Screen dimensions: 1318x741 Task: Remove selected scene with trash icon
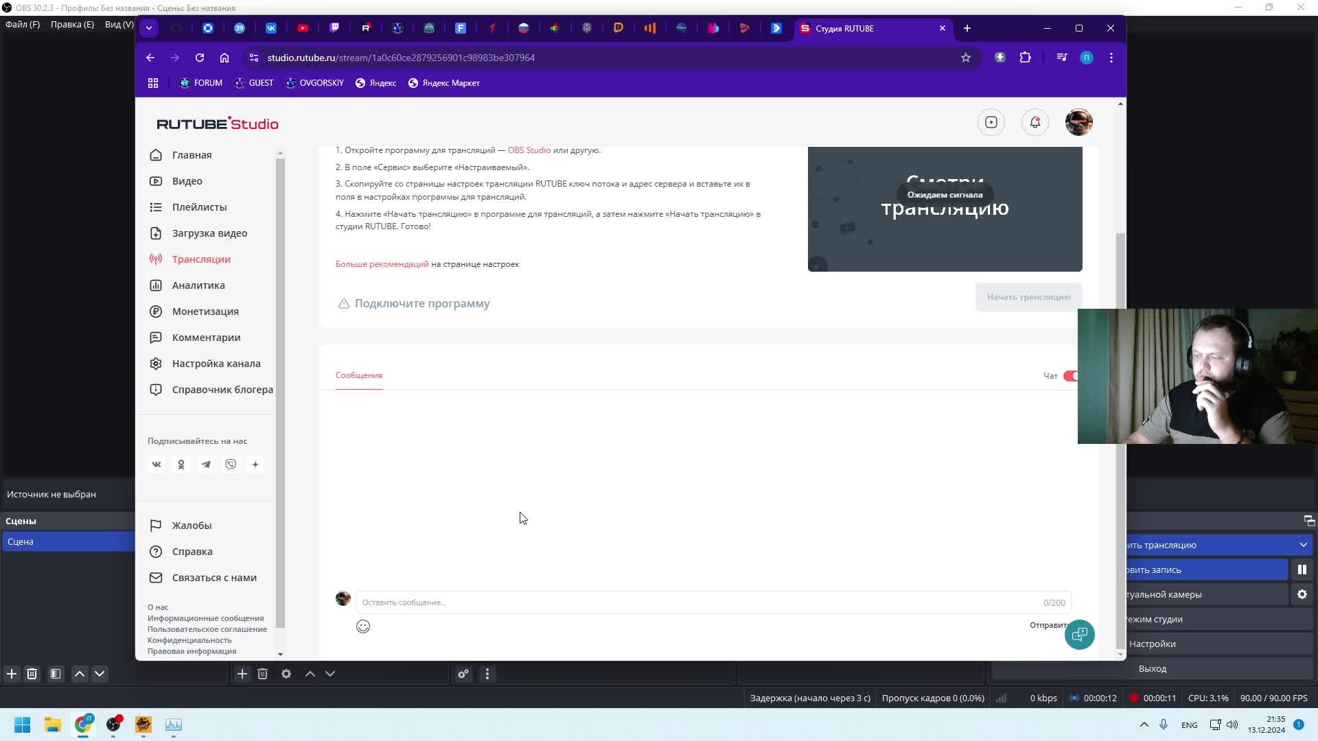pos(32,674)
